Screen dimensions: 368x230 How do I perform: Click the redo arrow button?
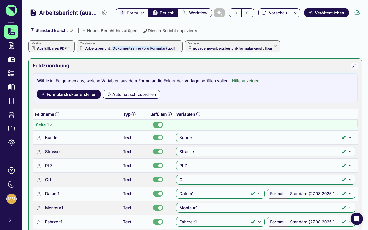[248, 13]
